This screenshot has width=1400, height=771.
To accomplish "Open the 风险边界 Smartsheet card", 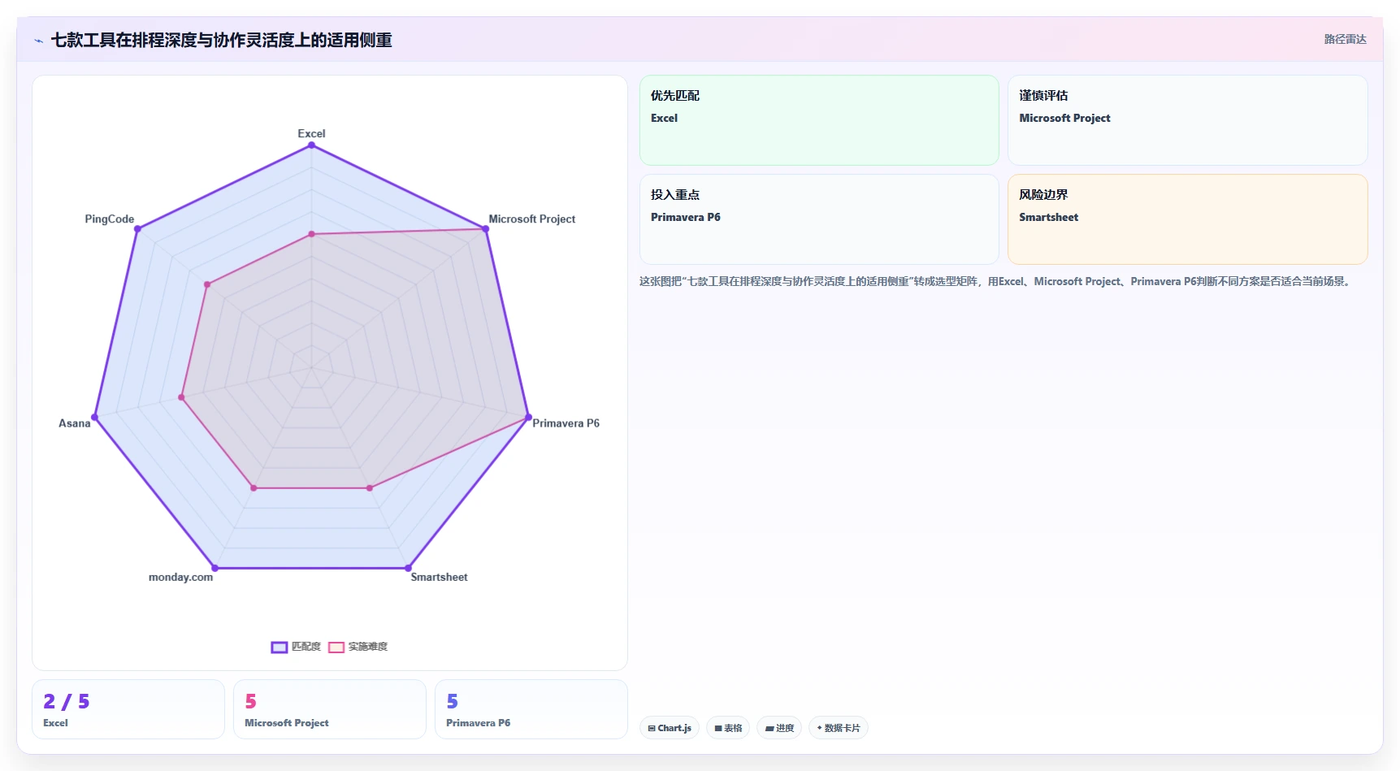I will (x=1187, y=219).
